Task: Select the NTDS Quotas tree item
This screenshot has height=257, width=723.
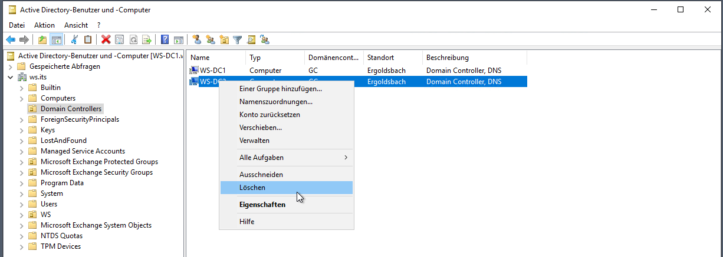Action: coord(61,236)
